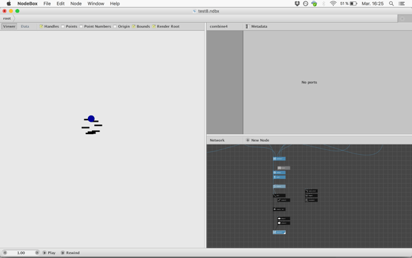The image size is (412, 258).
Task: Start animation with the Play icon
Action: (x=45, y=252)
